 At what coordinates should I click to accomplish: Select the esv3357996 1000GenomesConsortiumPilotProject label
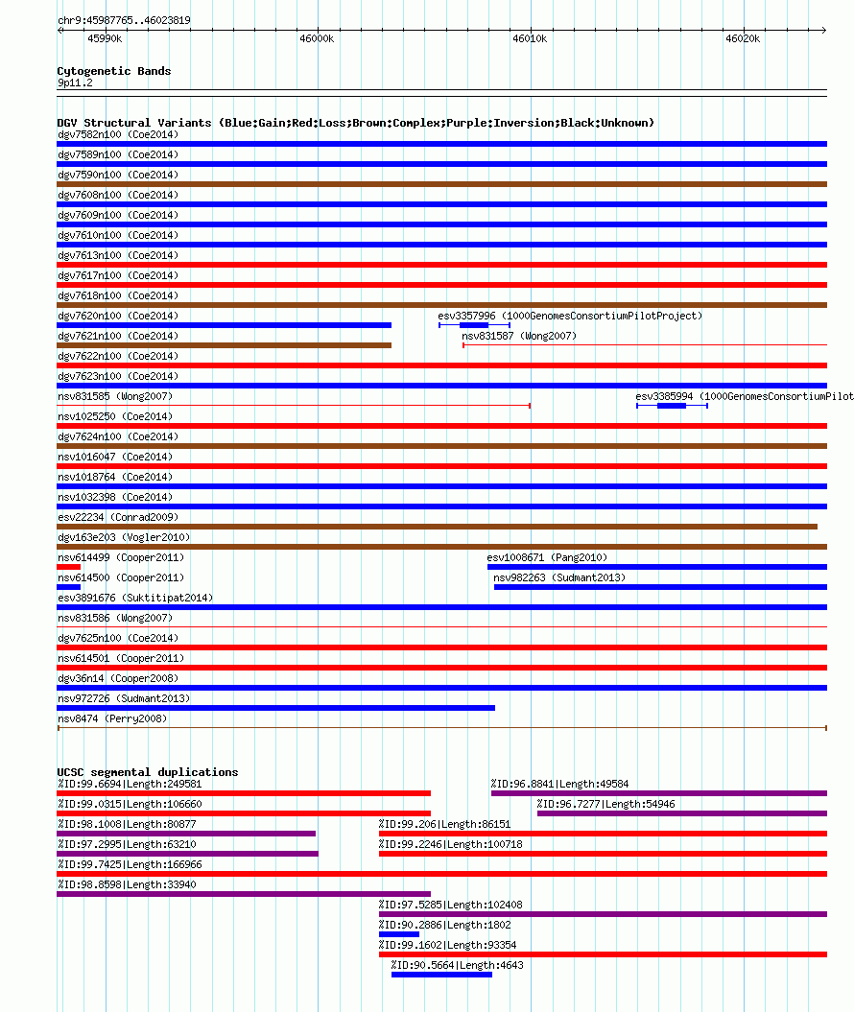(x=570, y=316)
